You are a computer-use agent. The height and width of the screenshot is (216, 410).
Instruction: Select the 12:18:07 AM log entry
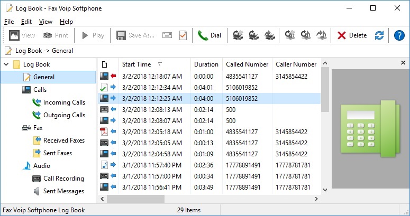[209, 76]
